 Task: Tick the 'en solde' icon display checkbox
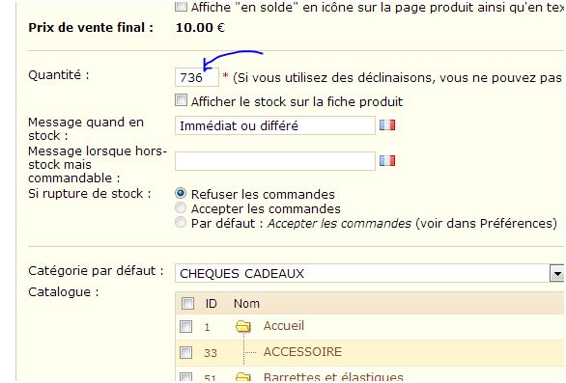pyautogui.click(x=181, y=6)
